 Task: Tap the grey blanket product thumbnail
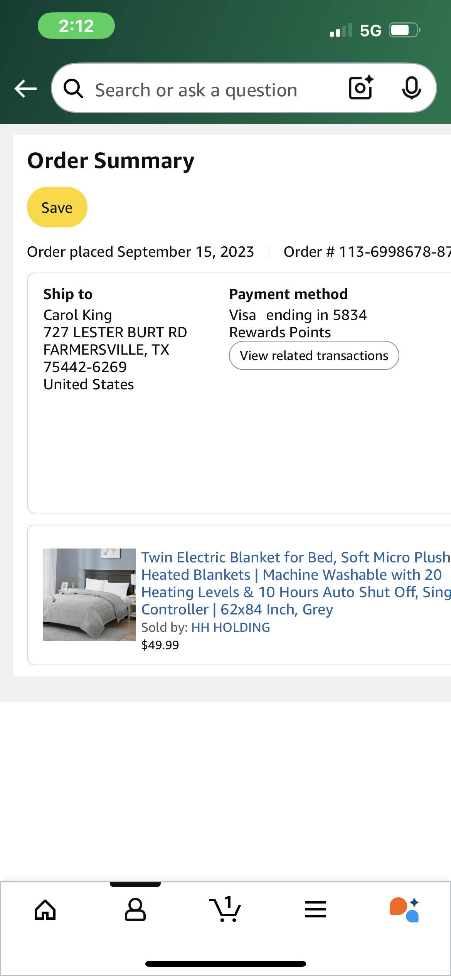[89, 595]
